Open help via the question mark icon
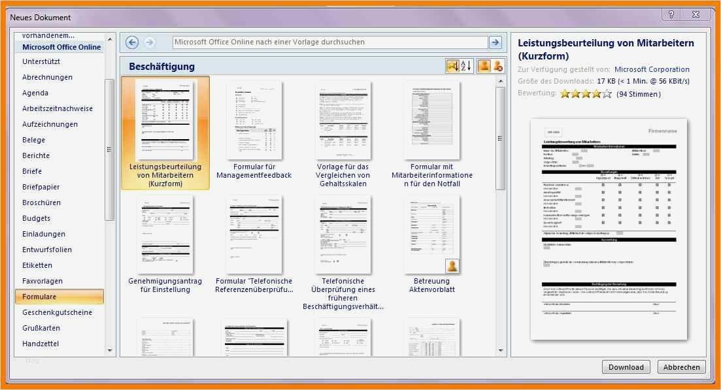The image size is (721, 390). click(x=671, y=14)
